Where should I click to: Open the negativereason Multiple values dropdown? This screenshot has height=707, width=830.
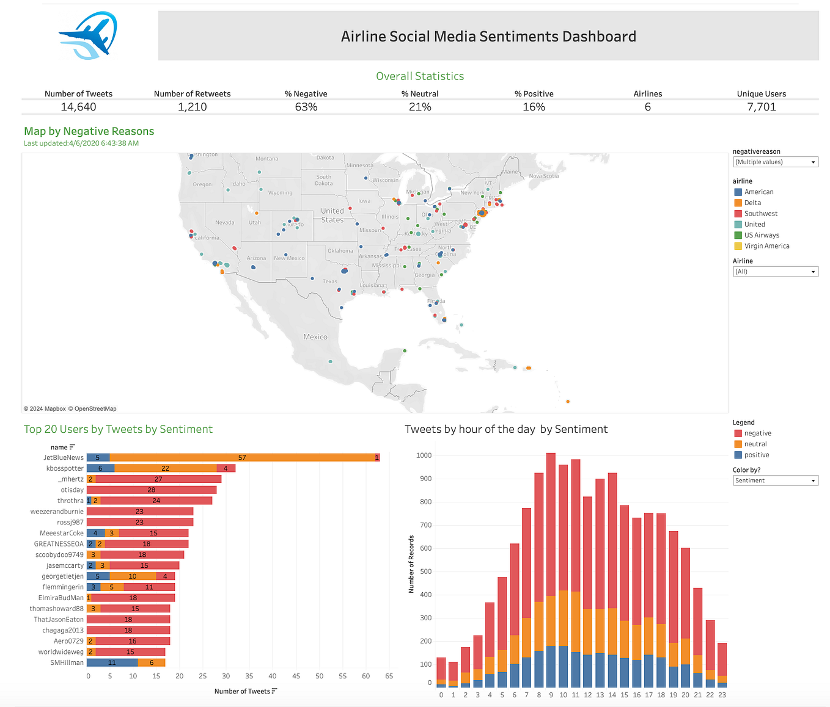click(812, 162)
